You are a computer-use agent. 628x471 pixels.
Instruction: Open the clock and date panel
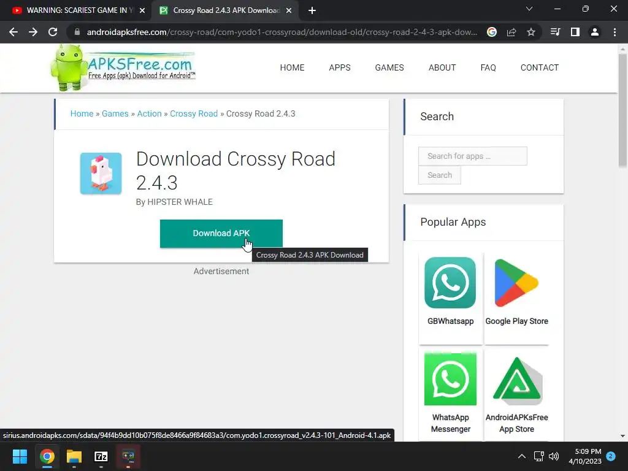[x=585, y=456]
